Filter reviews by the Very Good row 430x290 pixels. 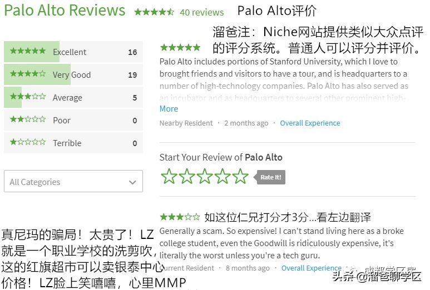point(73,74)
